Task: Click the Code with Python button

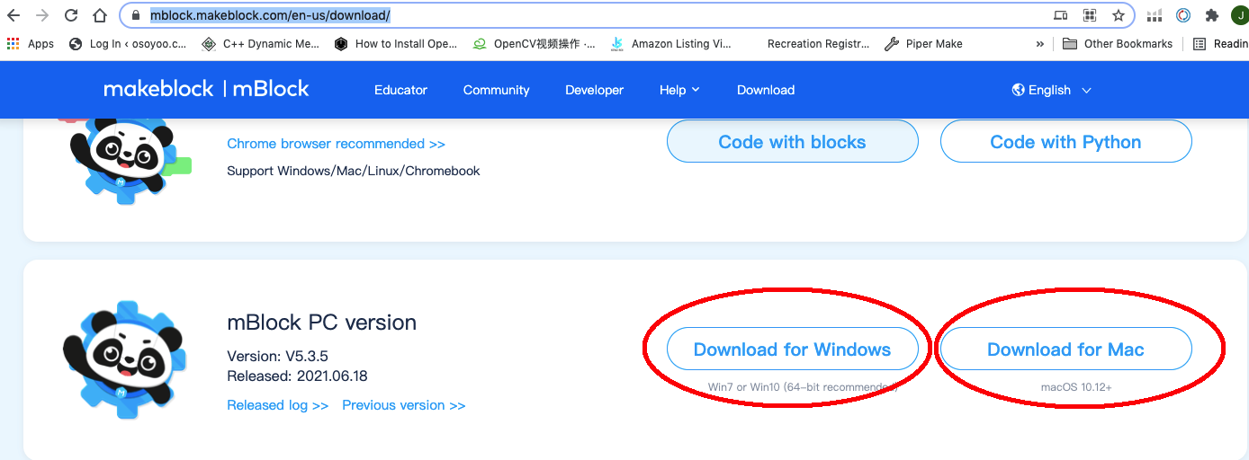Action: coord(1065,142)
